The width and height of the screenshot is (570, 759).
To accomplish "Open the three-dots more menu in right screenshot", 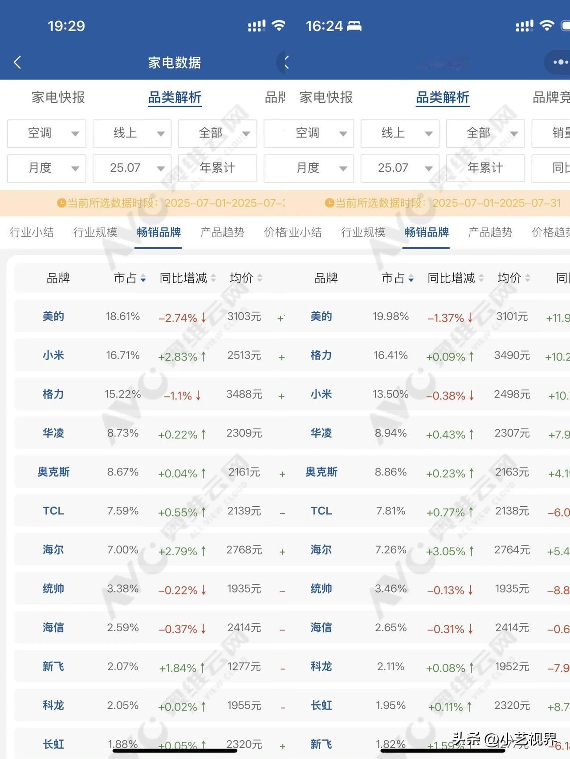I will [x=560, y=62].
